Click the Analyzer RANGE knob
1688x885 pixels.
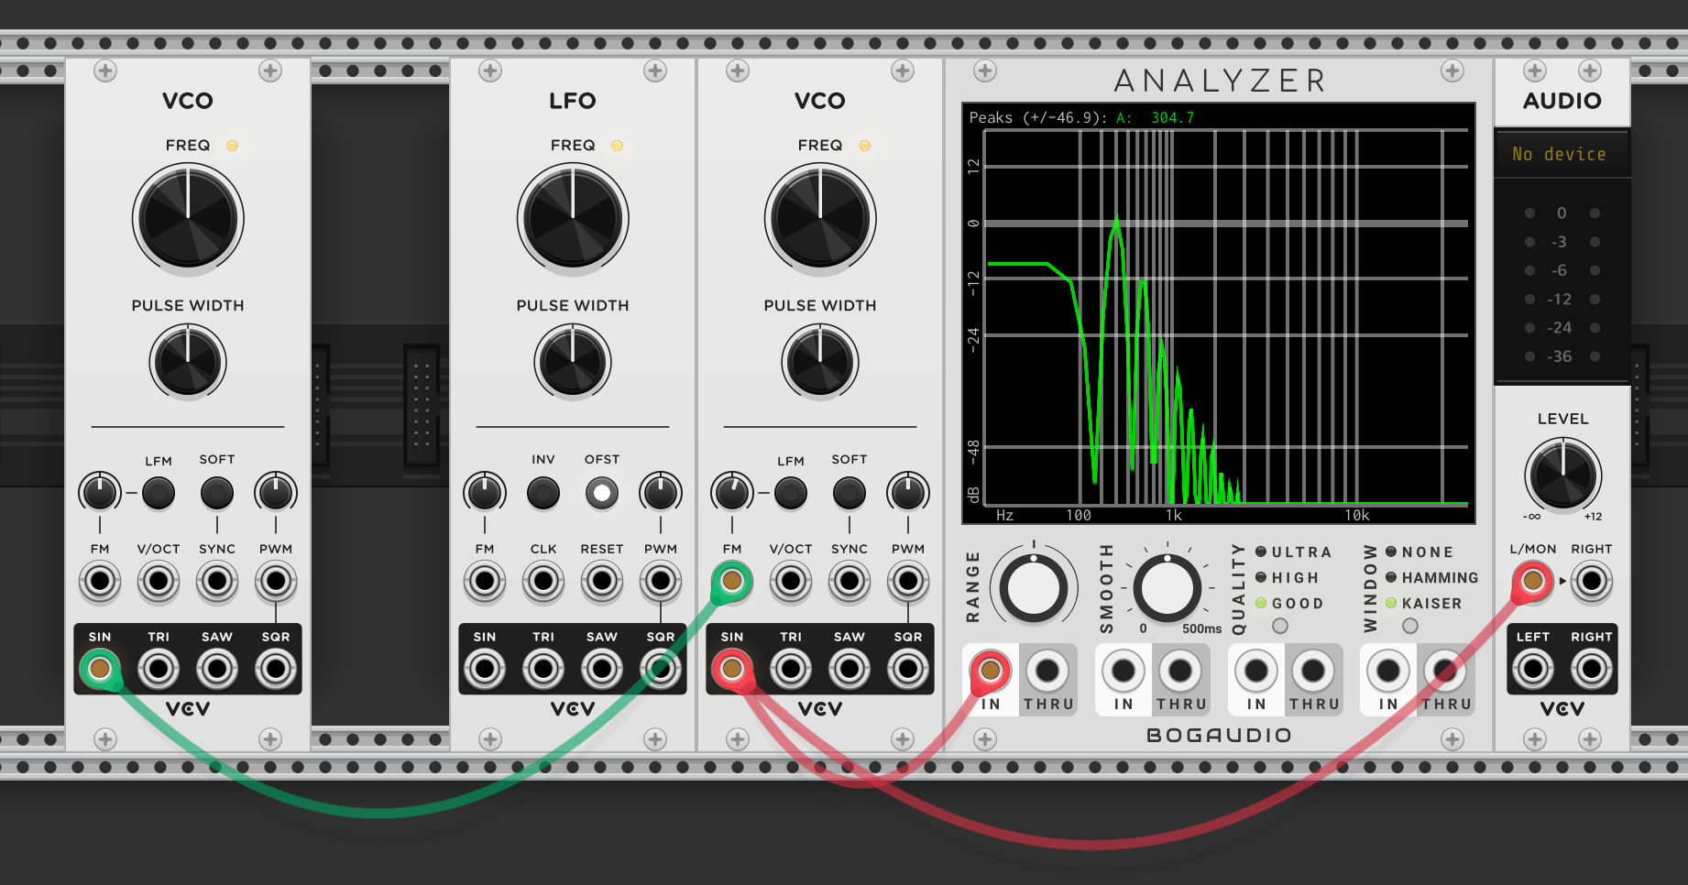pyautogui.click(x=1034, y=589)
